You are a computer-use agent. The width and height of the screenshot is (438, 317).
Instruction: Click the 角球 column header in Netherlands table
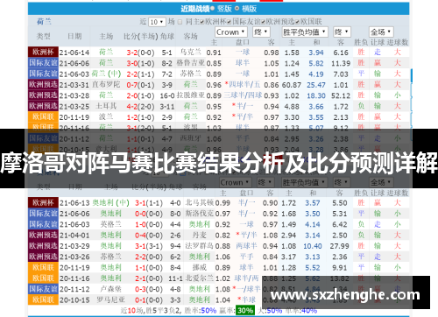point(167,36)
